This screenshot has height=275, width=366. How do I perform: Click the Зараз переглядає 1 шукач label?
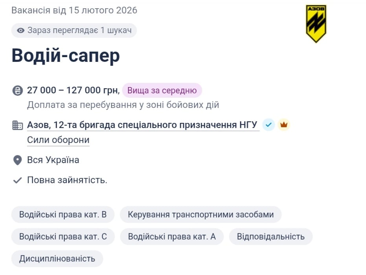pyautogui.click(x=75, y=30)
